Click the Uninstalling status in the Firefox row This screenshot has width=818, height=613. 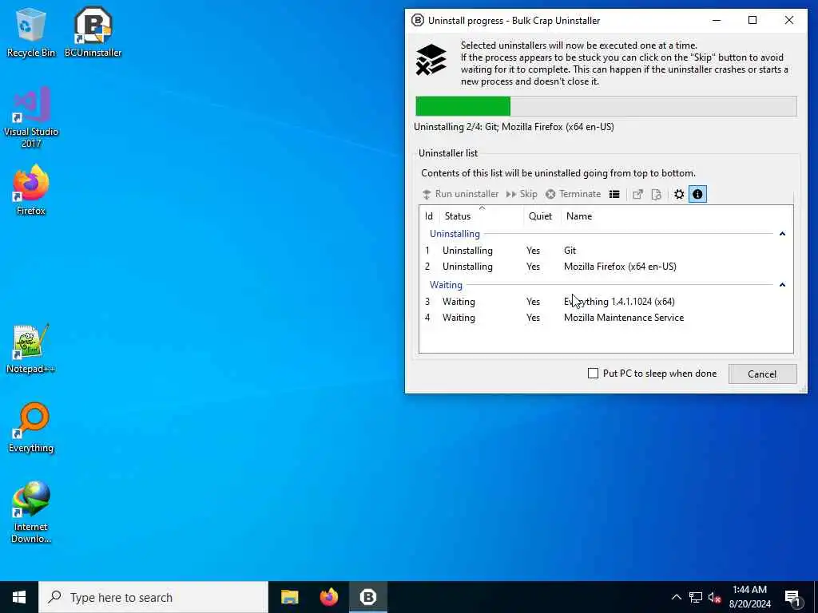(467, 267)
